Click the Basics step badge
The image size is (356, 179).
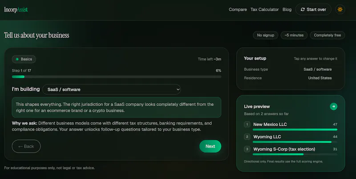(x=24, y=59)
